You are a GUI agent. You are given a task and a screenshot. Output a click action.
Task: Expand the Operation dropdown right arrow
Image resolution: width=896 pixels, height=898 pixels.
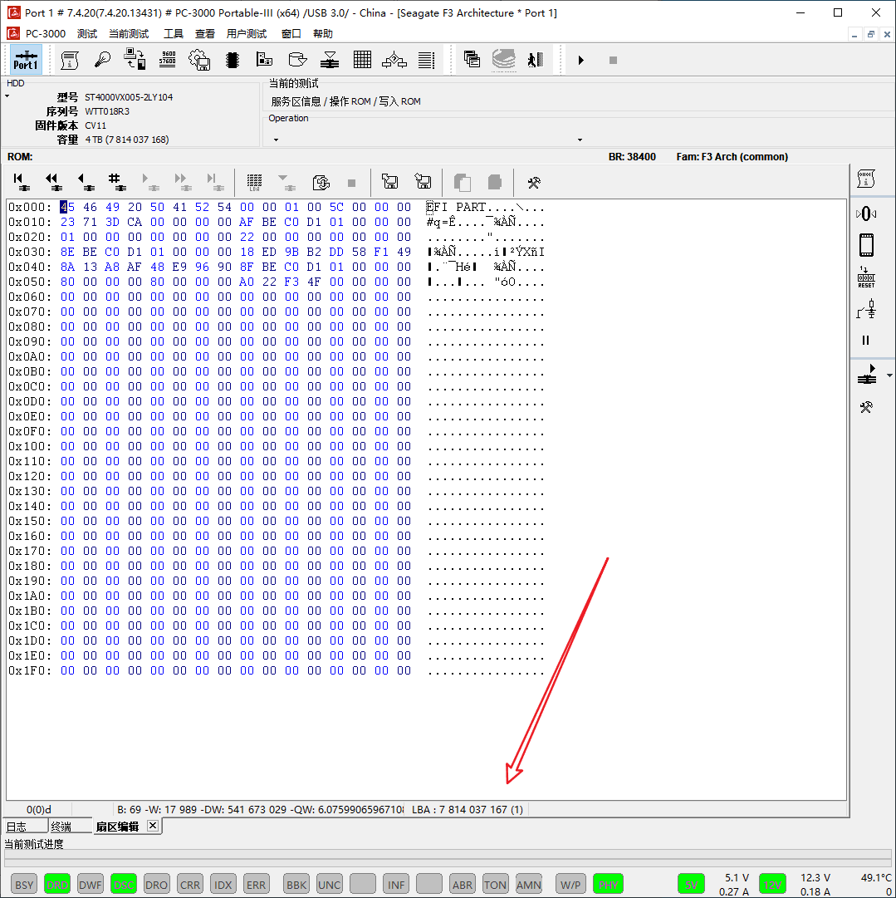click(x=580, y=140)
